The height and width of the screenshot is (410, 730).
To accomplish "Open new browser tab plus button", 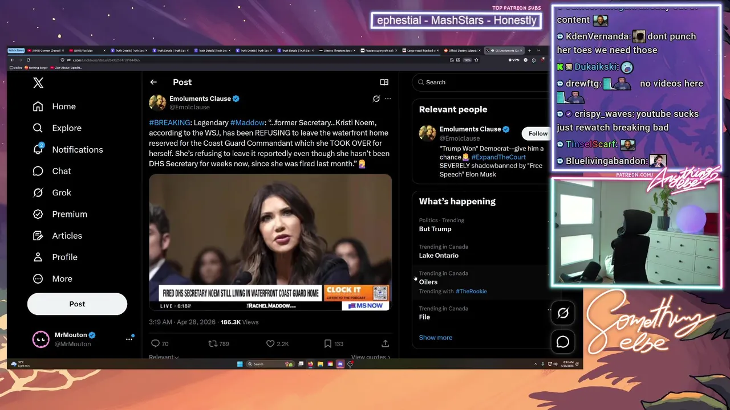I will 529,51.
